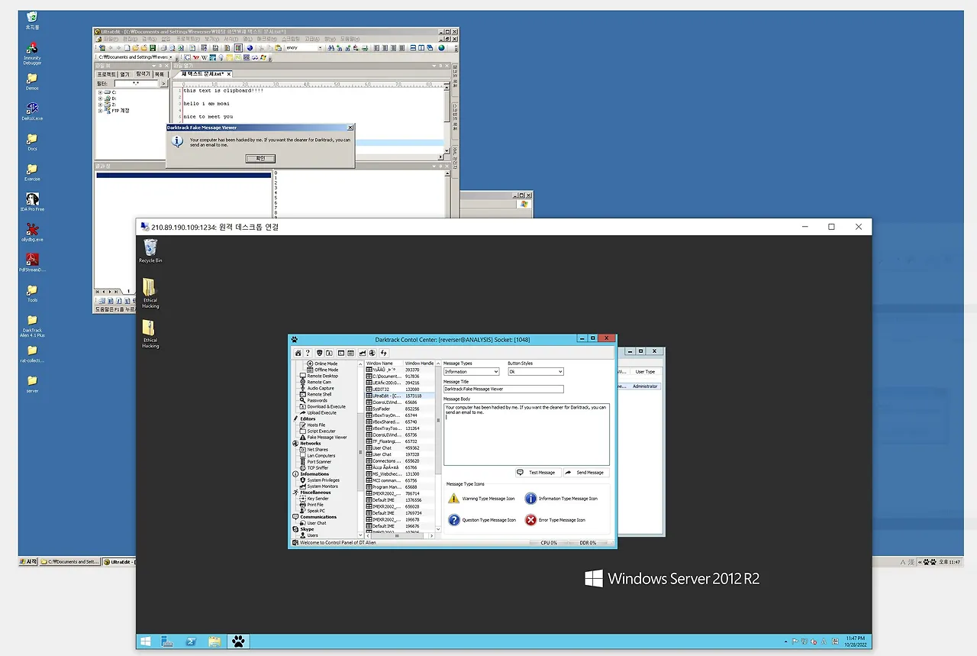Open Passwords entry in Darktrack sidebar
The width and height of the screenshot is (977, 656).
pos(317,400)
